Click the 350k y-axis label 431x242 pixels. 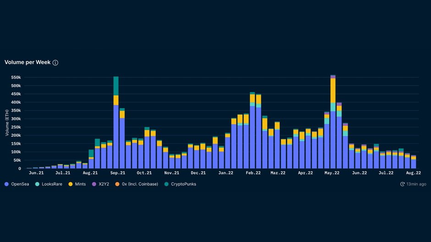pyautogui.click(x=16, y=111)
